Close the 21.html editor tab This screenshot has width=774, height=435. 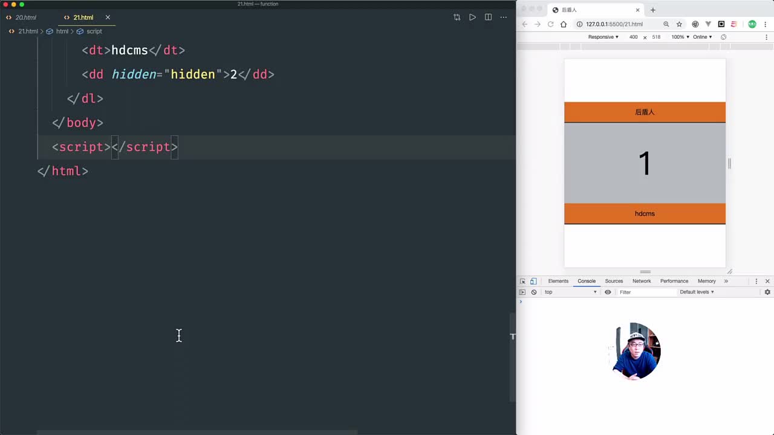[x=108, y=18]
